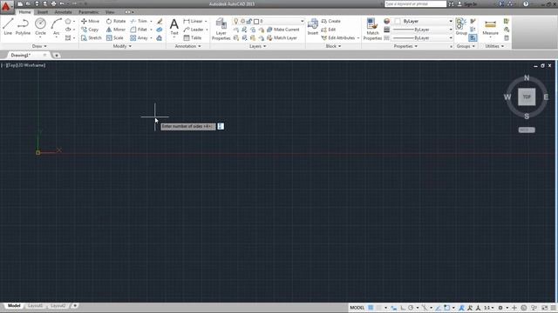Open Layer Properties manager
The image size is (558, 313).
(x=221, y=29)
